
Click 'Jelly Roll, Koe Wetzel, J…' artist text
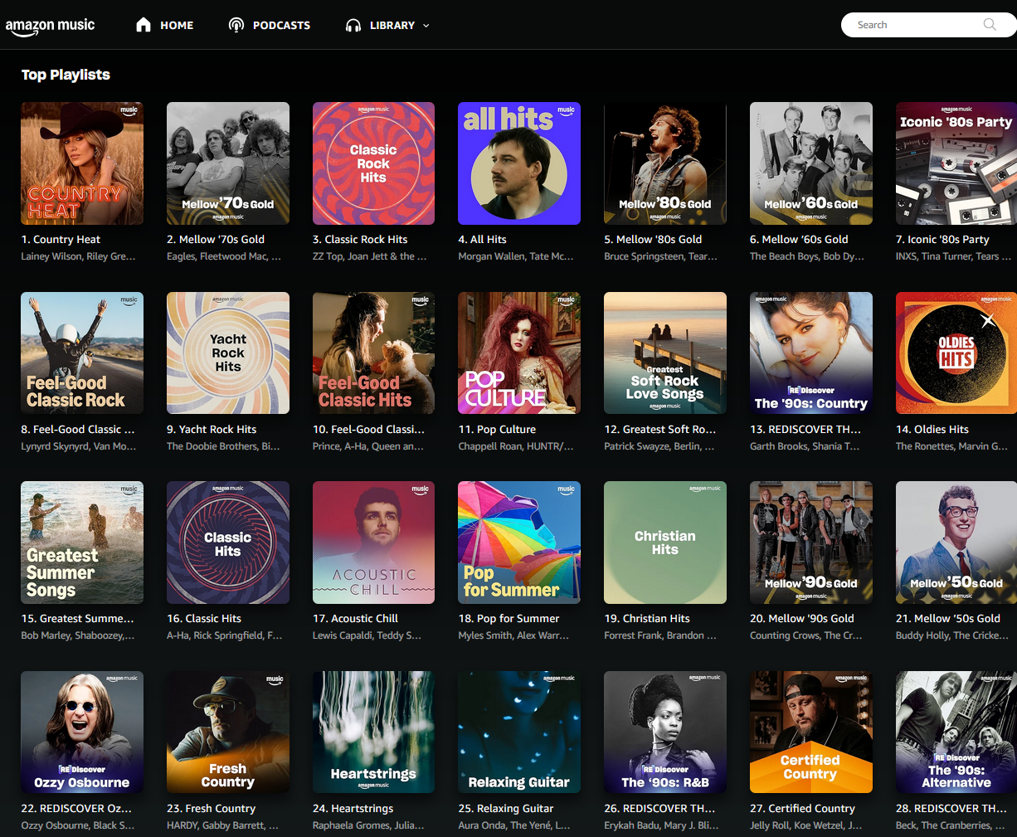point(805,825)
